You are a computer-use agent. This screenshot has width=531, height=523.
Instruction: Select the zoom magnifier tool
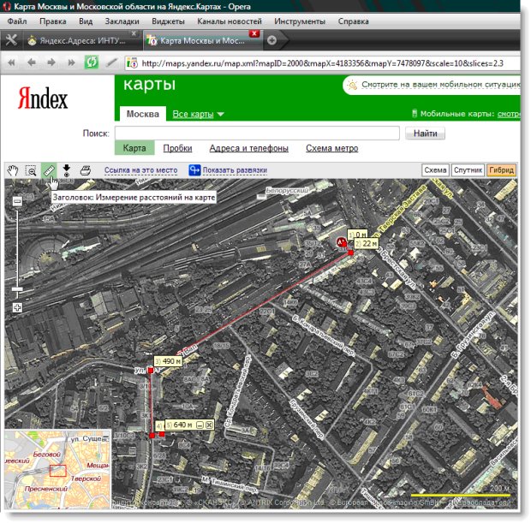click(31, 170)
